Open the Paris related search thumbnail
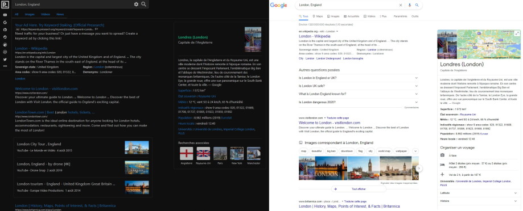The width and height of the screenshot is (523, 211). click(x=220, y=154)
